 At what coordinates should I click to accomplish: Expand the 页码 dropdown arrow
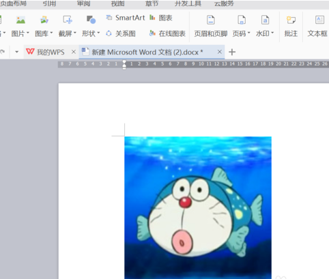coord(249,33)
